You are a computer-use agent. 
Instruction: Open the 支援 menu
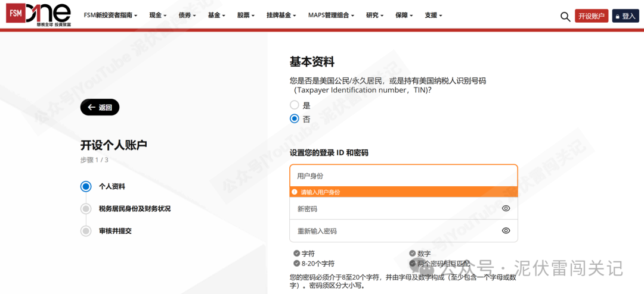[x=434, y=15]
